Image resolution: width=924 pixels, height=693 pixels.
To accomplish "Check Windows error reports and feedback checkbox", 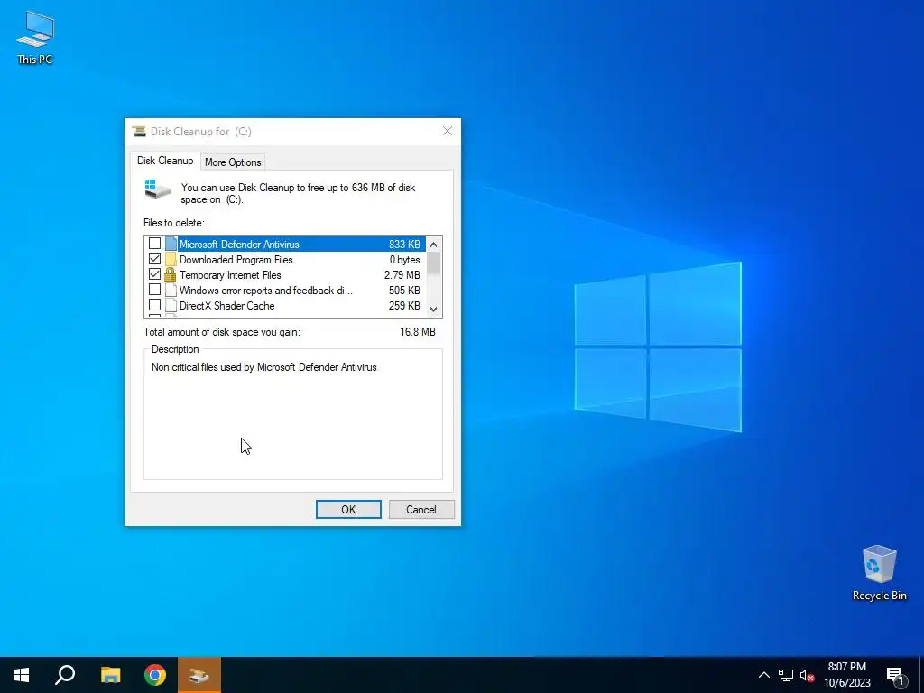I will click(154, 290).
